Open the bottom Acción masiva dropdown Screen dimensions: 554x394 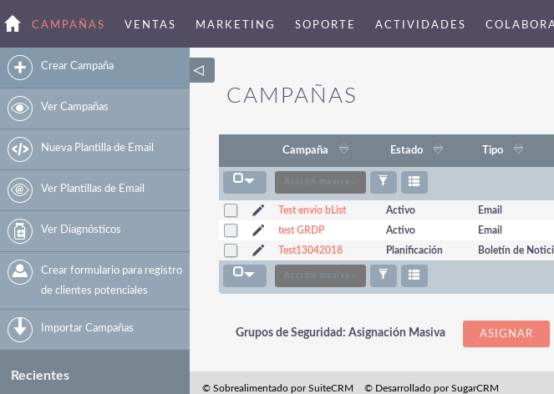point(320,275)
